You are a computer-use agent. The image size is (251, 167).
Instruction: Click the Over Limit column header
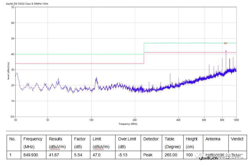(127, 139)
